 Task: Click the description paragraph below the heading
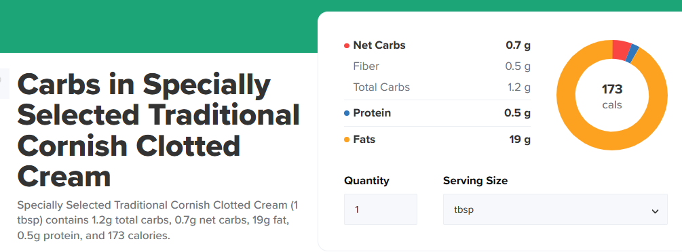pyautogui.click(x=157, y=220)
